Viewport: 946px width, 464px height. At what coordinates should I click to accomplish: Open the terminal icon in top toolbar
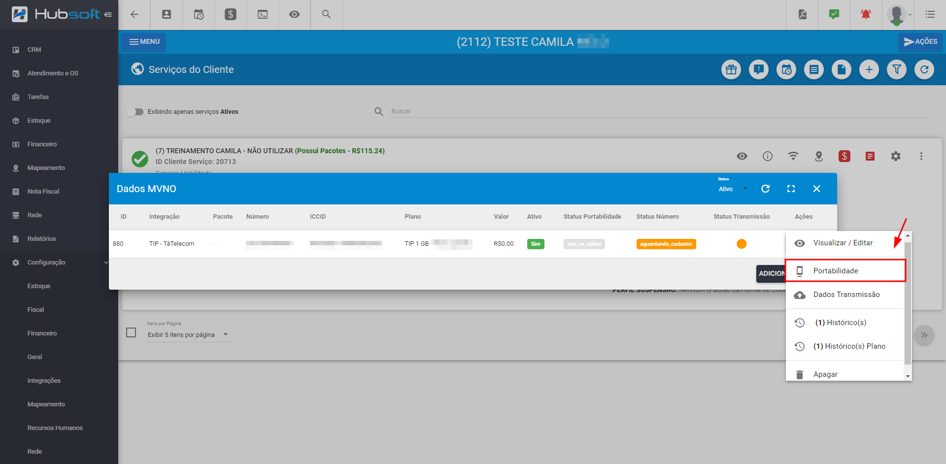[263, 14]
